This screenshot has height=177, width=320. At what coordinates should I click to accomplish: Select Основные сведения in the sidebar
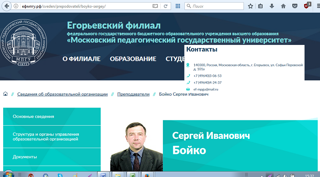coord(52,116)
